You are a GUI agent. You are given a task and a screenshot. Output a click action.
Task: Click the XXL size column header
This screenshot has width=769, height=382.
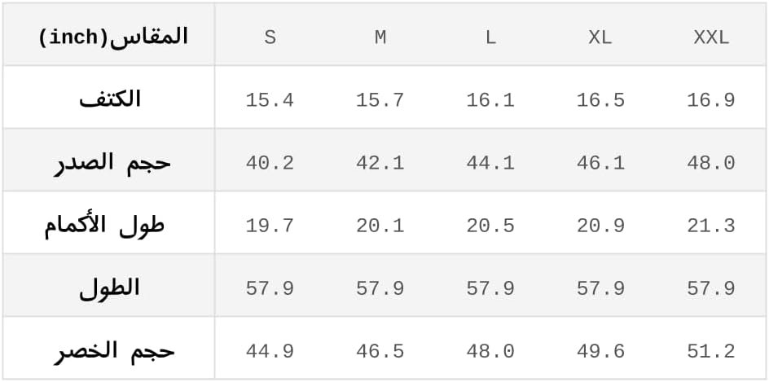(711, 37)
